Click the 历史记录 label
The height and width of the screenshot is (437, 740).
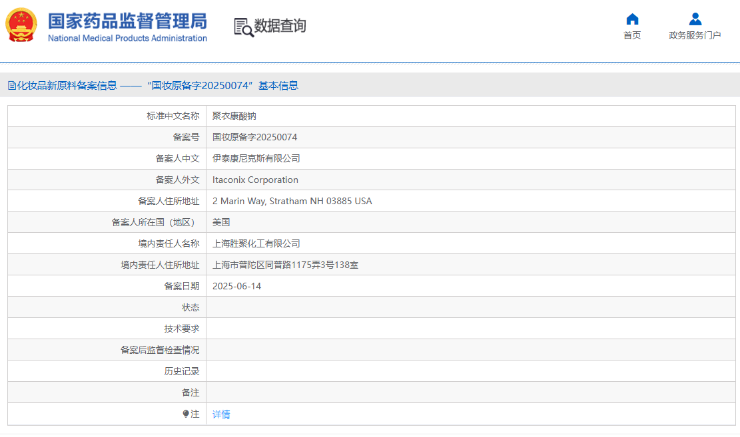pos(182,371)
